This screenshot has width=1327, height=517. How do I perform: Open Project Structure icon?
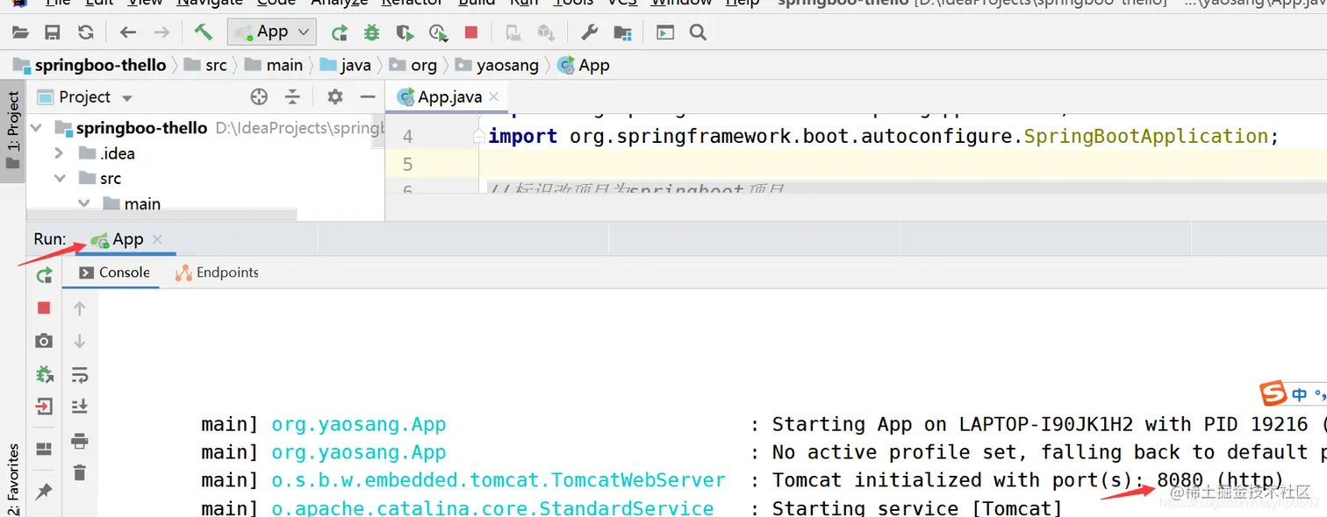[x=622, y=33]
